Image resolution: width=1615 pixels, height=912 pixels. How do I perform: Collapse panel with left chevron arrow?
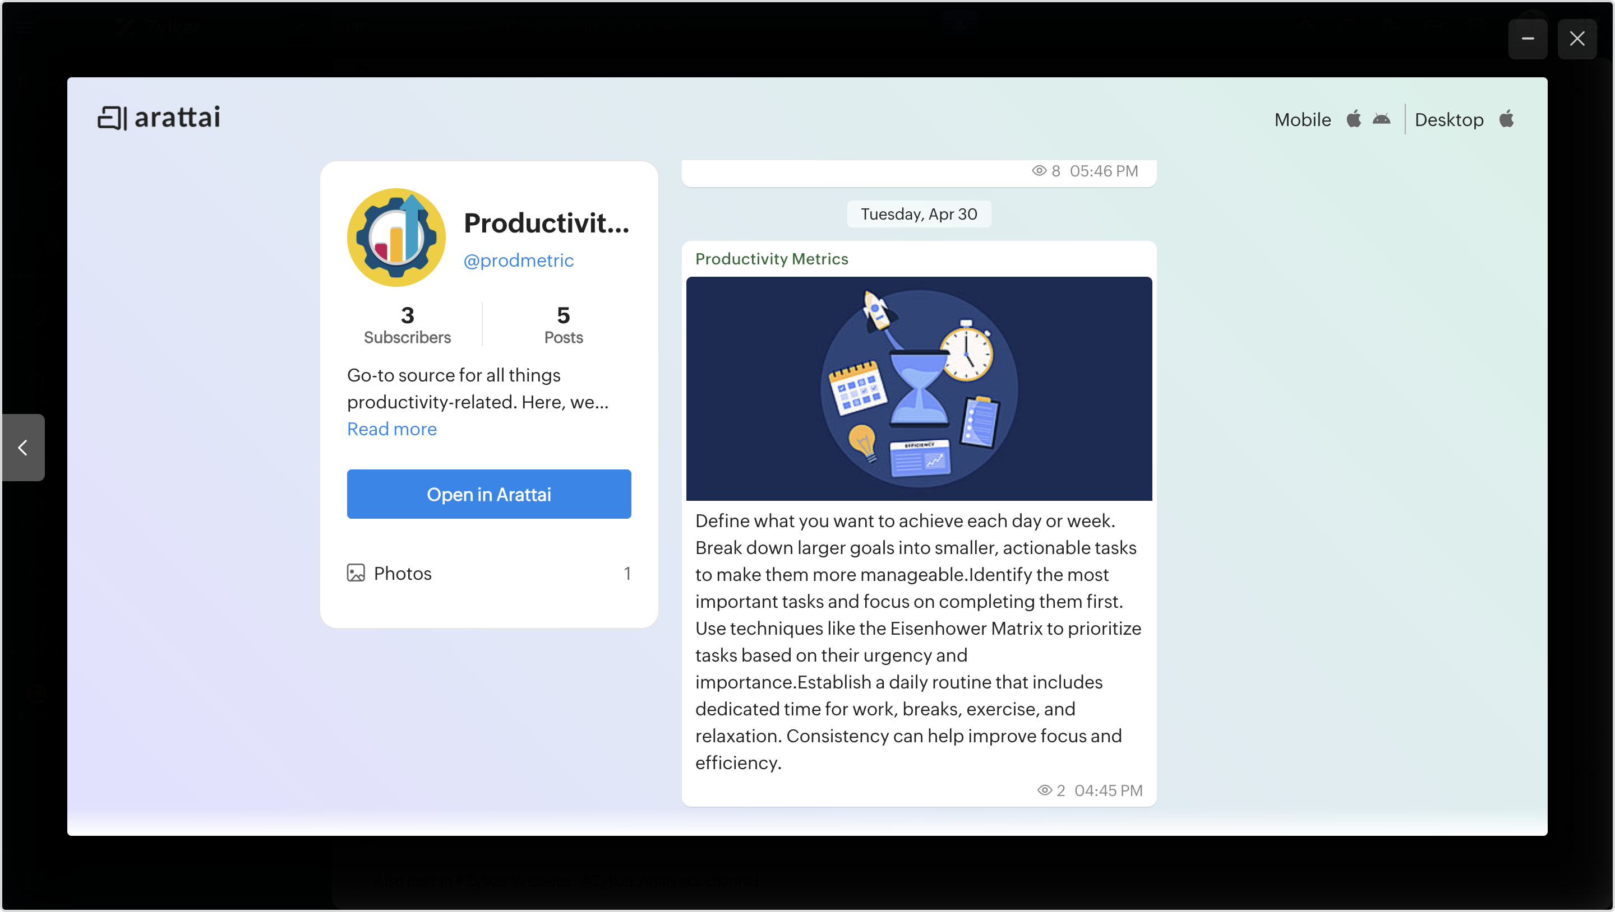[23, 447]
